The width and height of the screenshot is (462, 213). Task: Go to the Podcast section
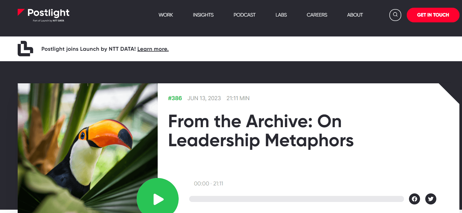244,15
